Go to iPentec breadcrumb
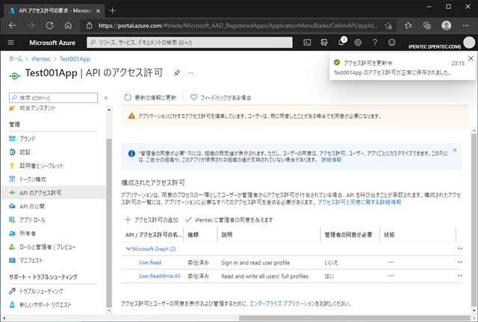 (x=41, y=59)
